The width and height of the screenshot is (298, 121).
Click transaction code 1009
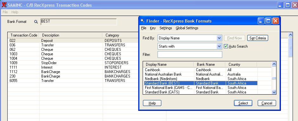pos(13,63)
